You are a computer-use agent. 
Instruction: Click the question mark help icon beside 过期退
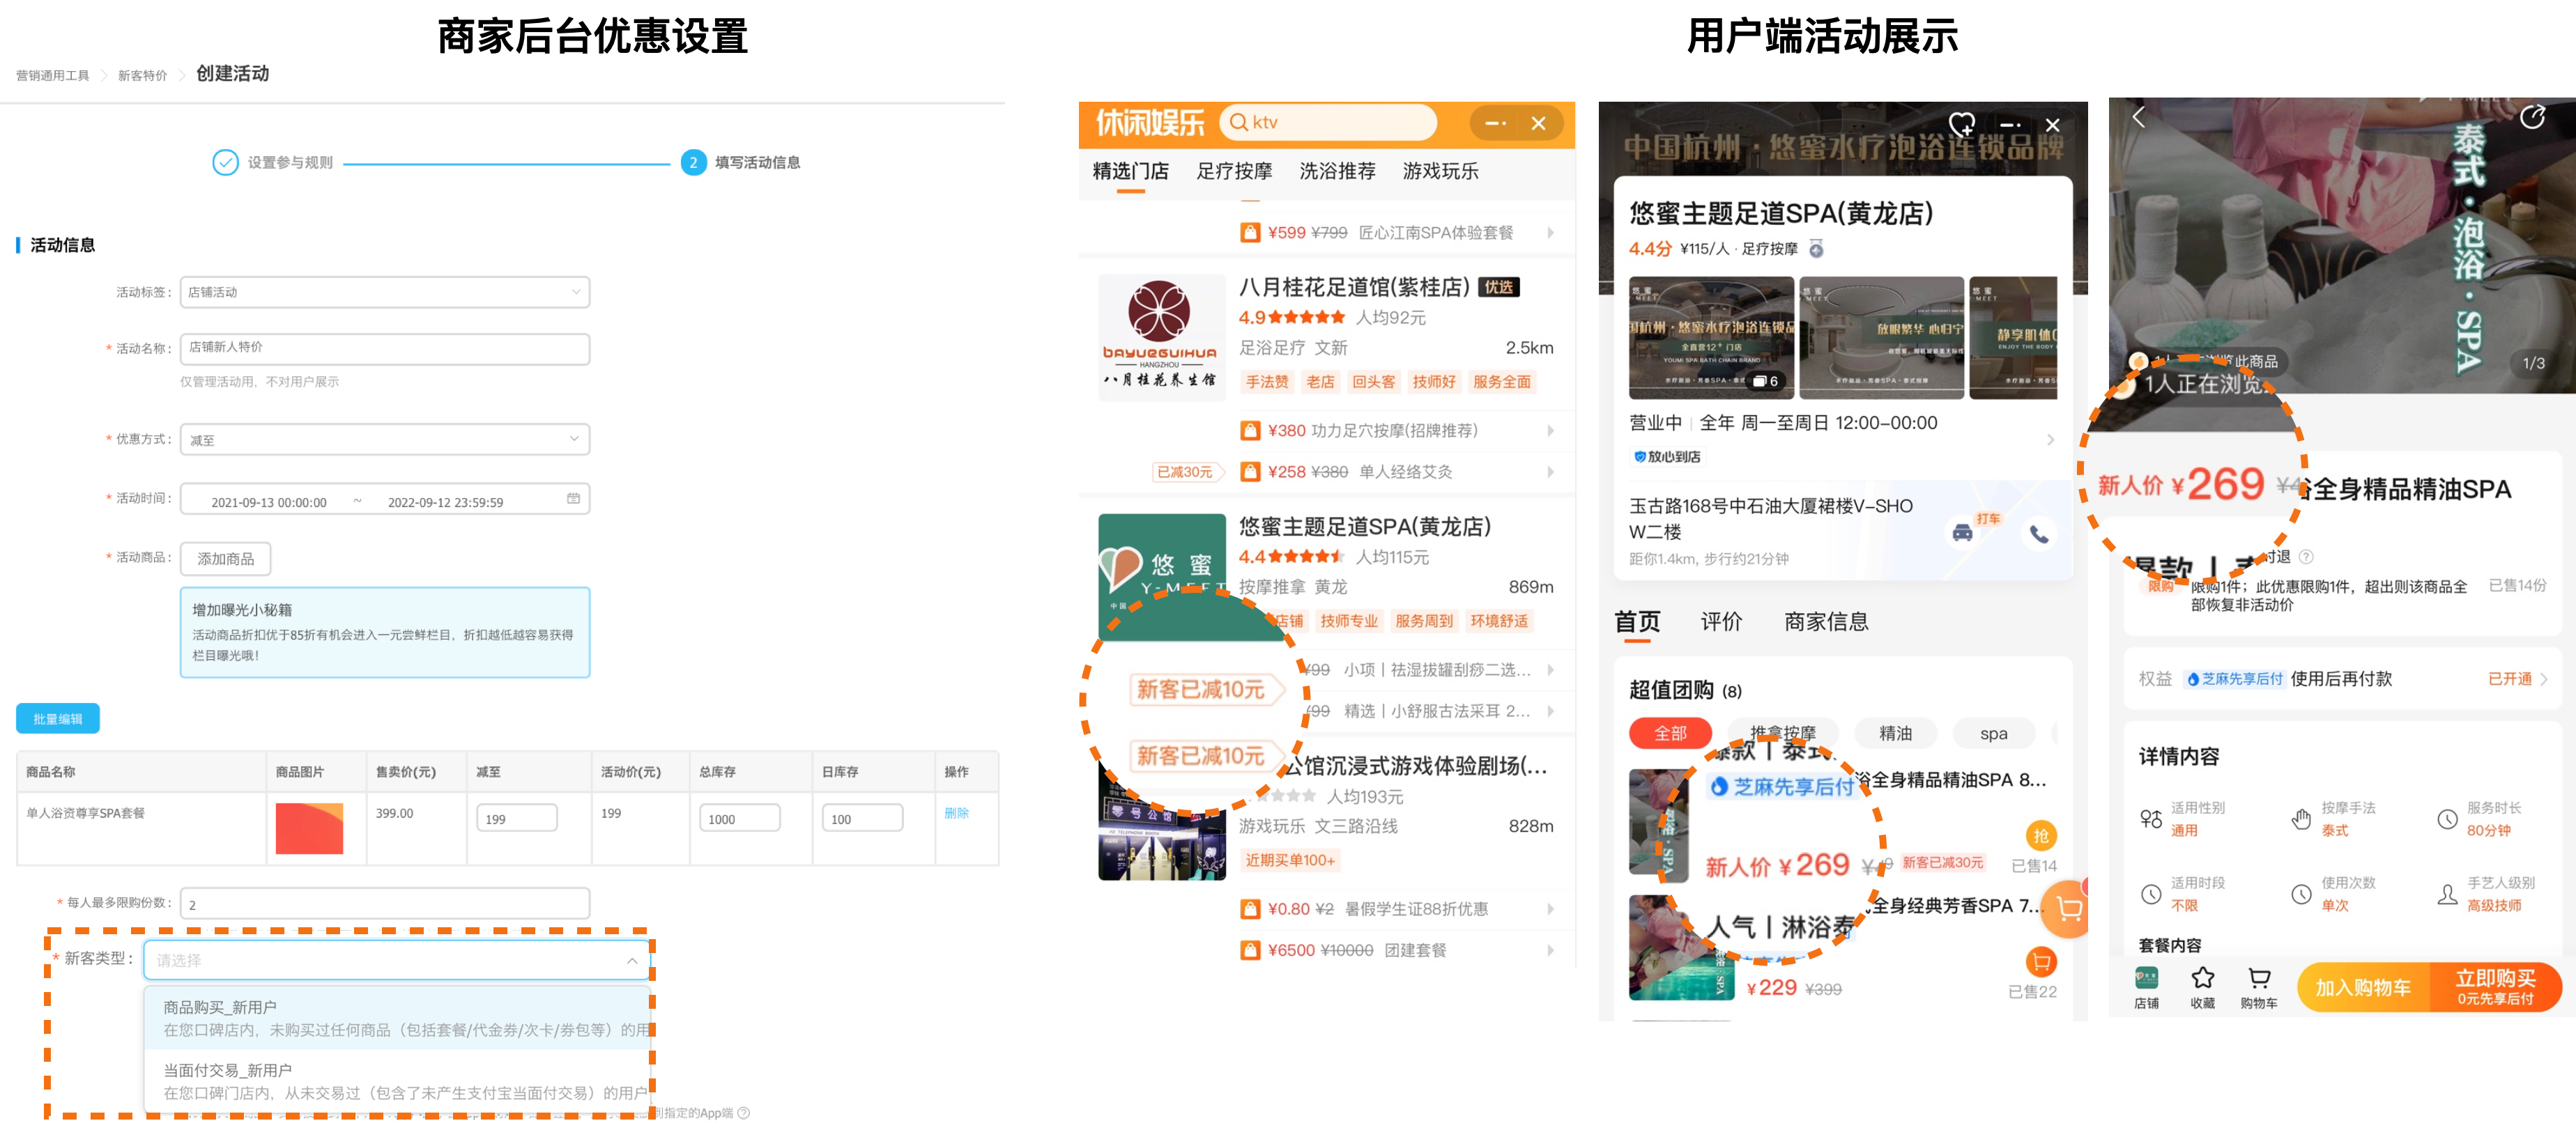tap(2306, 556)
